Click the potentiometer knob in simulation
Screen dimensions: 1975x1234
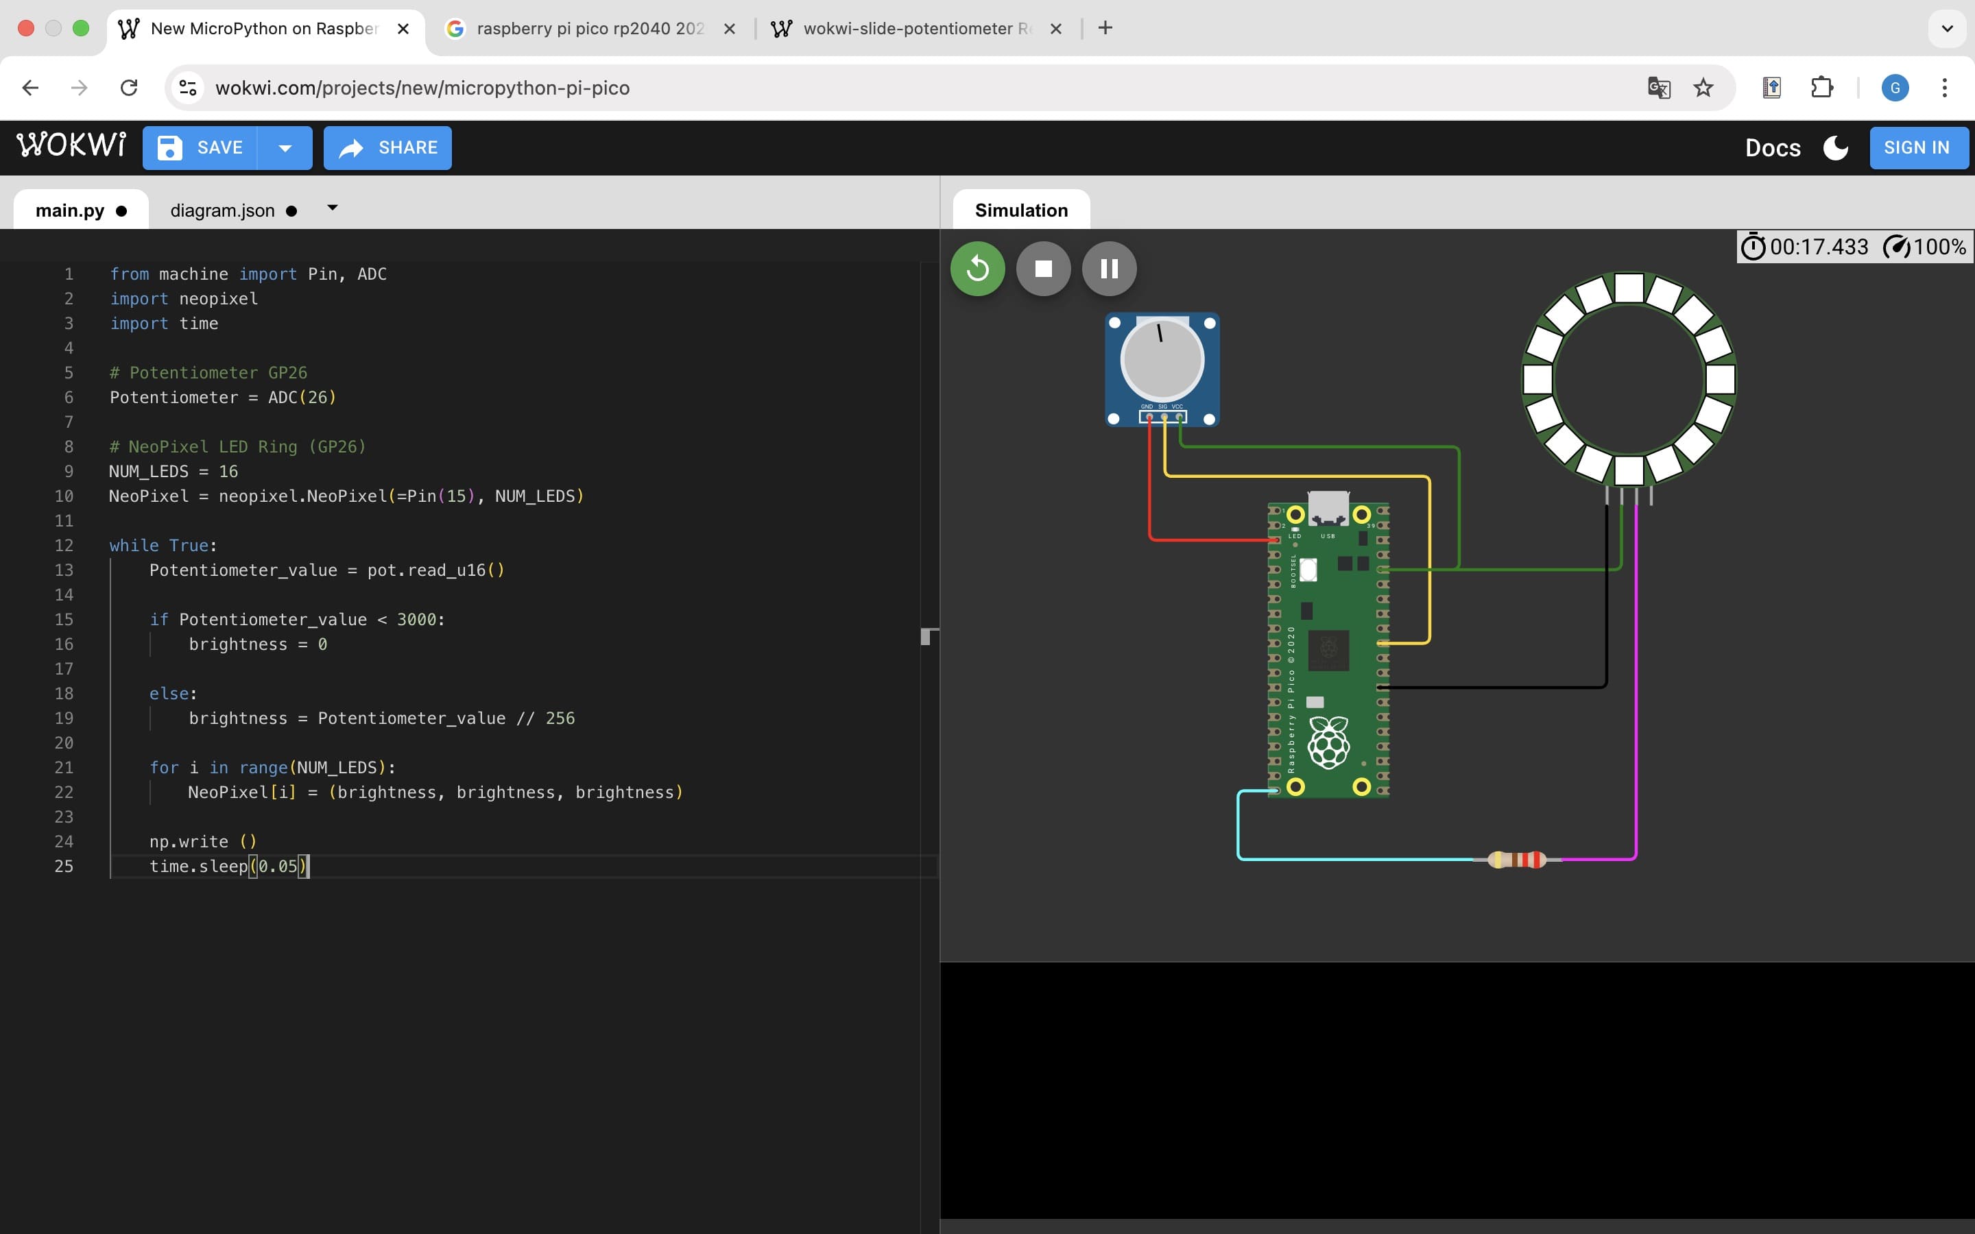click(x=1162, y=360)
